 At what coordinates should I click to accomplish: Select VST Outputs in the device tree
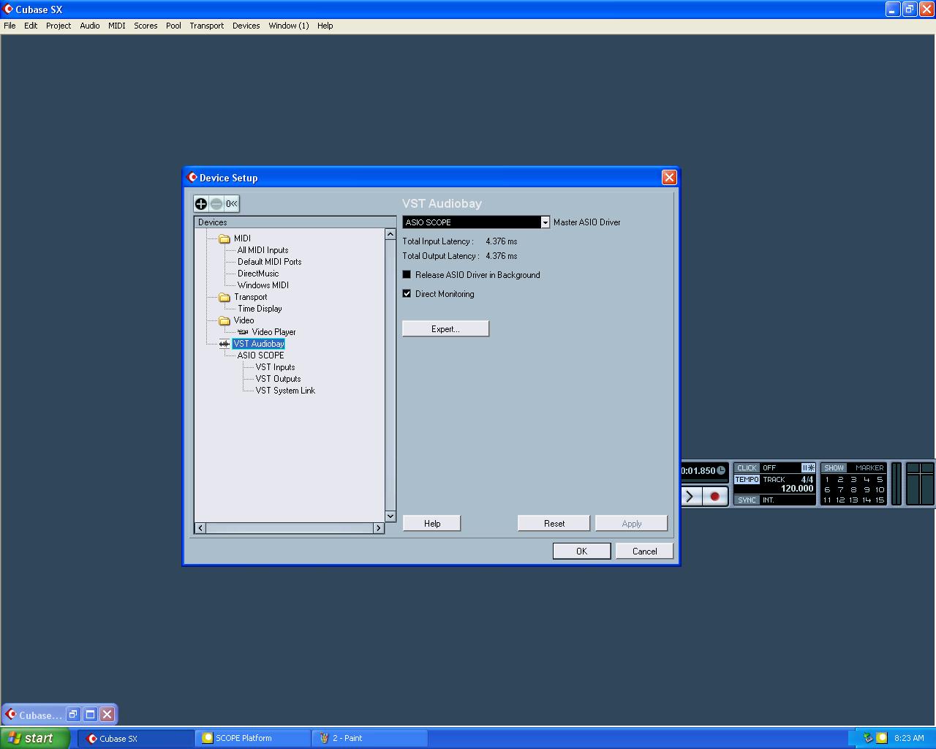tap(278, 379)
